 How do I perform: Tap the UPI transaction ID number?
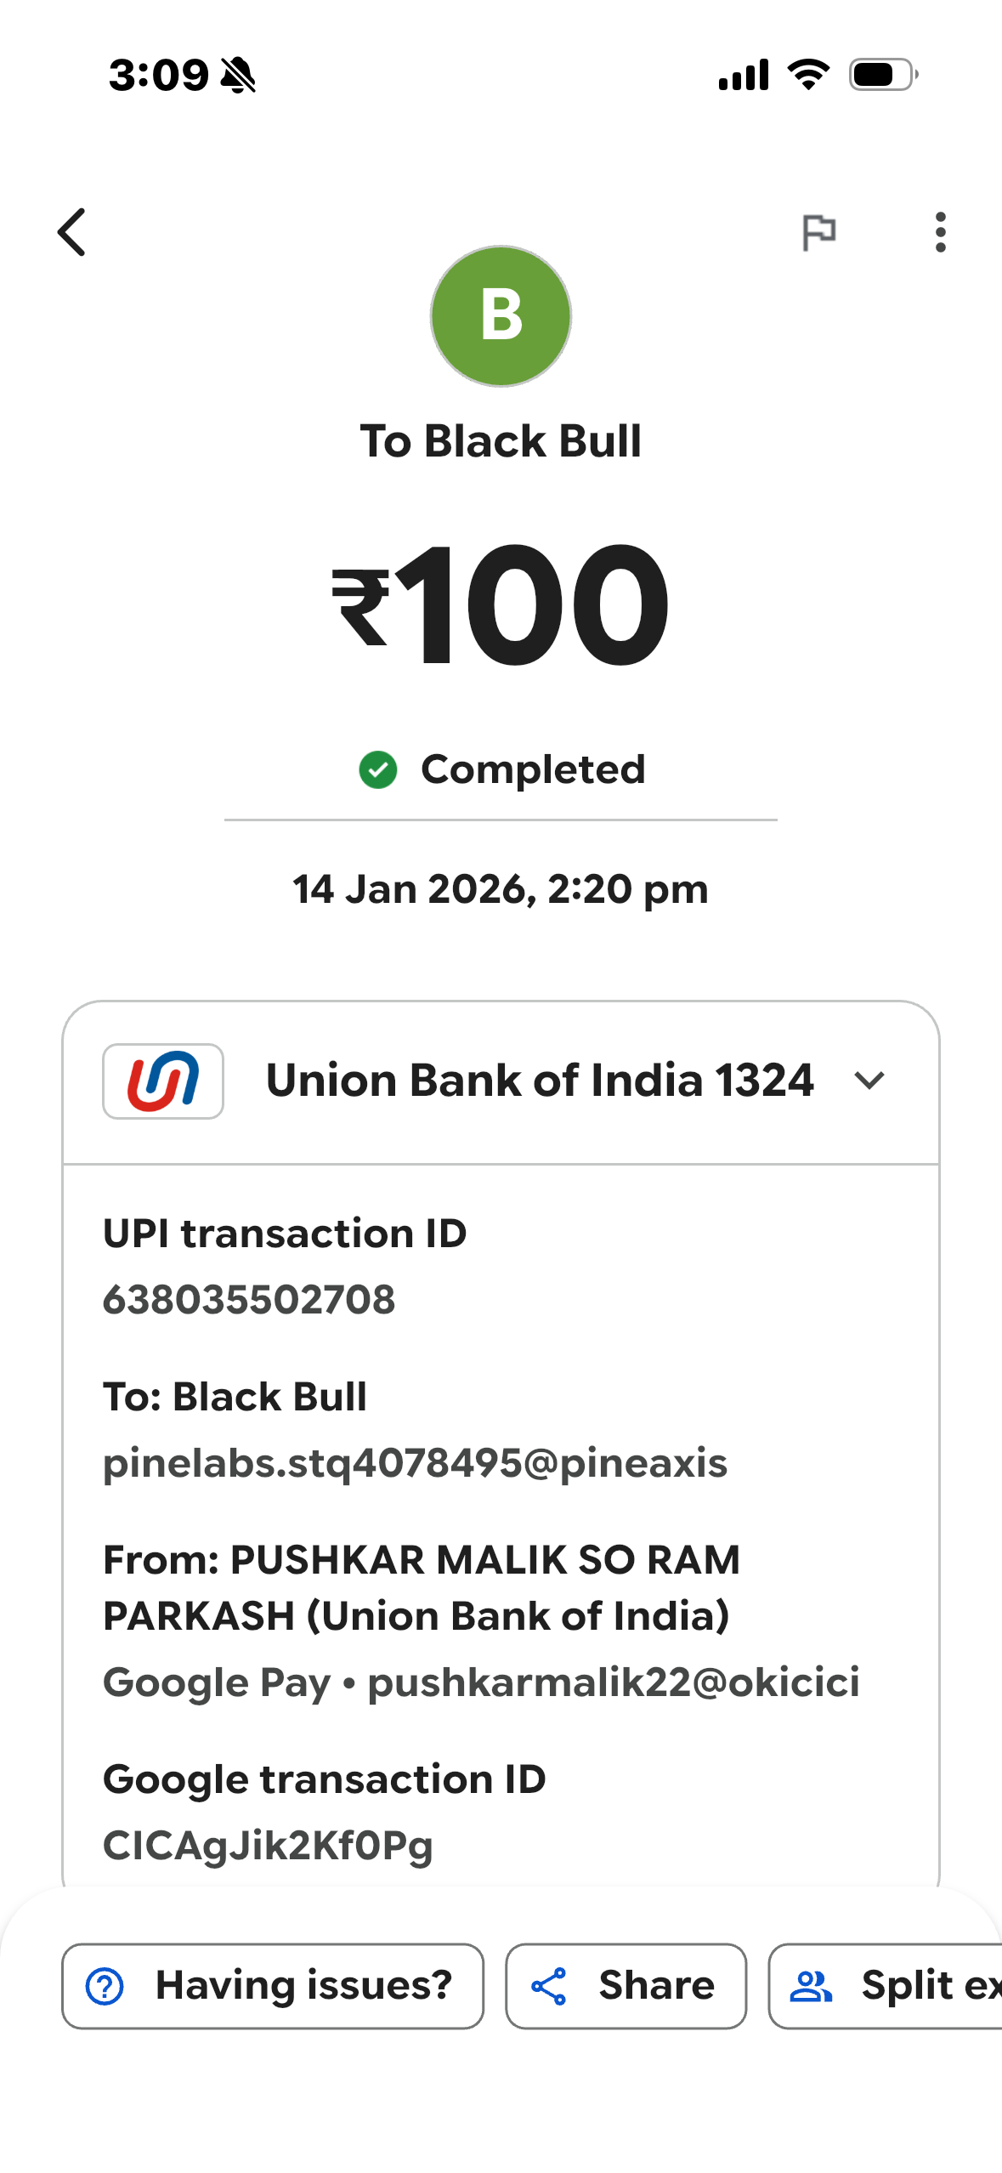(x=249, y=1300)
